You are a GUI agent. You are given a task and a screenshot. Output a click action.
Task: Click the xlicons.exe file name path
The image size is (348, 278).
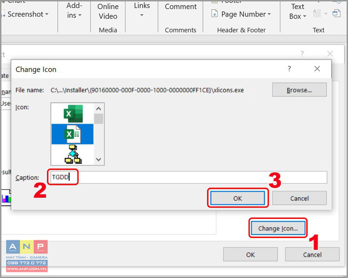(147, 90)
